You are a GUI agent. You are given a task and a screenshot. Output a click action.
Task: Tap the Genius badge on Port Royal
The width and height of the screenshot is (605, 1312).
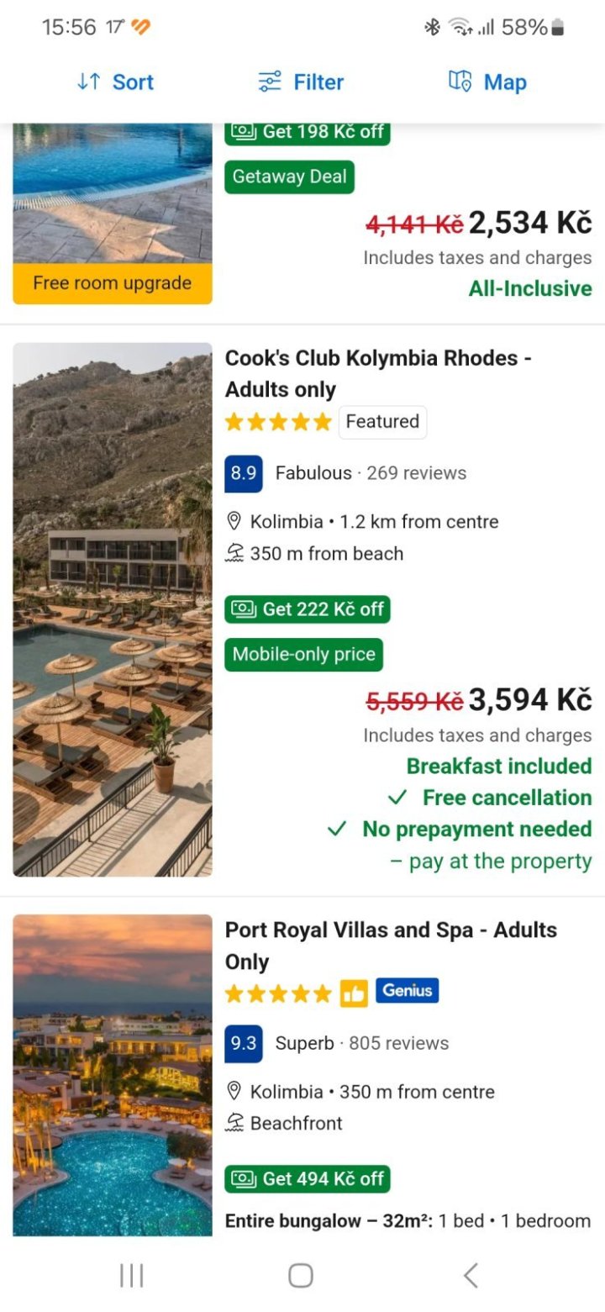(407, 992)
